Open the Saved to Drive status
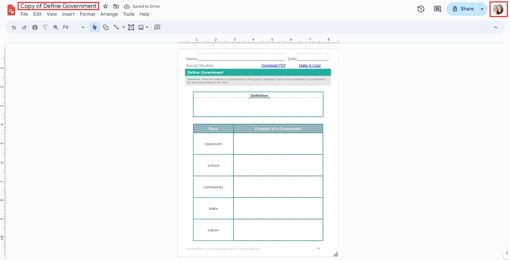The image size is (510, 260). click(142, 6)
